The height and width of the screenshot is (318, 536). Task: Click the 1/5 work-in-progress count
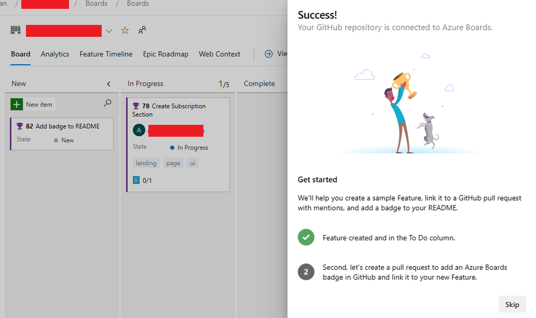click(224, 84)
